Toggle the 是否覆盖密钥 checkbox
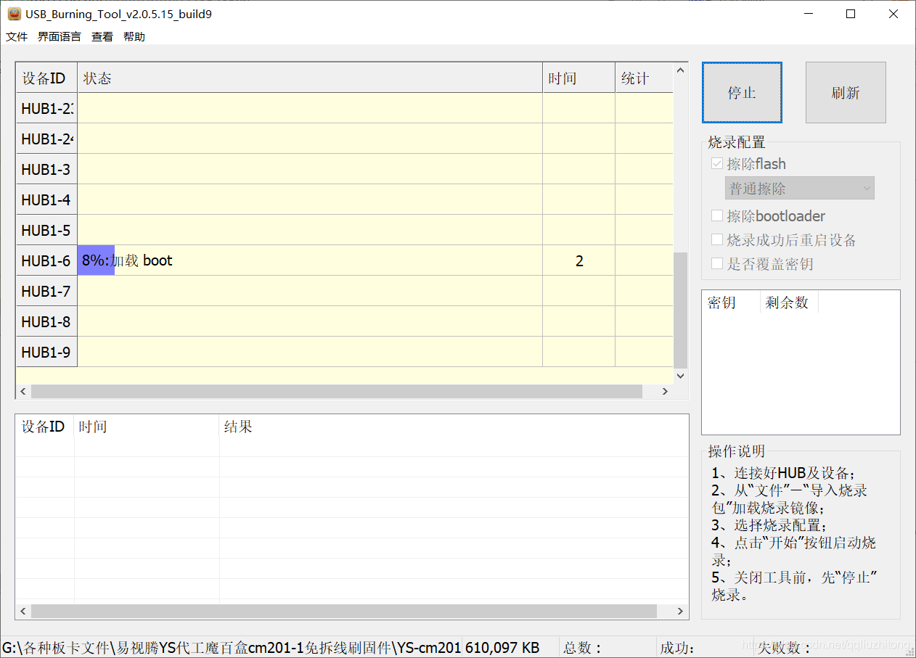 point(717,264)
